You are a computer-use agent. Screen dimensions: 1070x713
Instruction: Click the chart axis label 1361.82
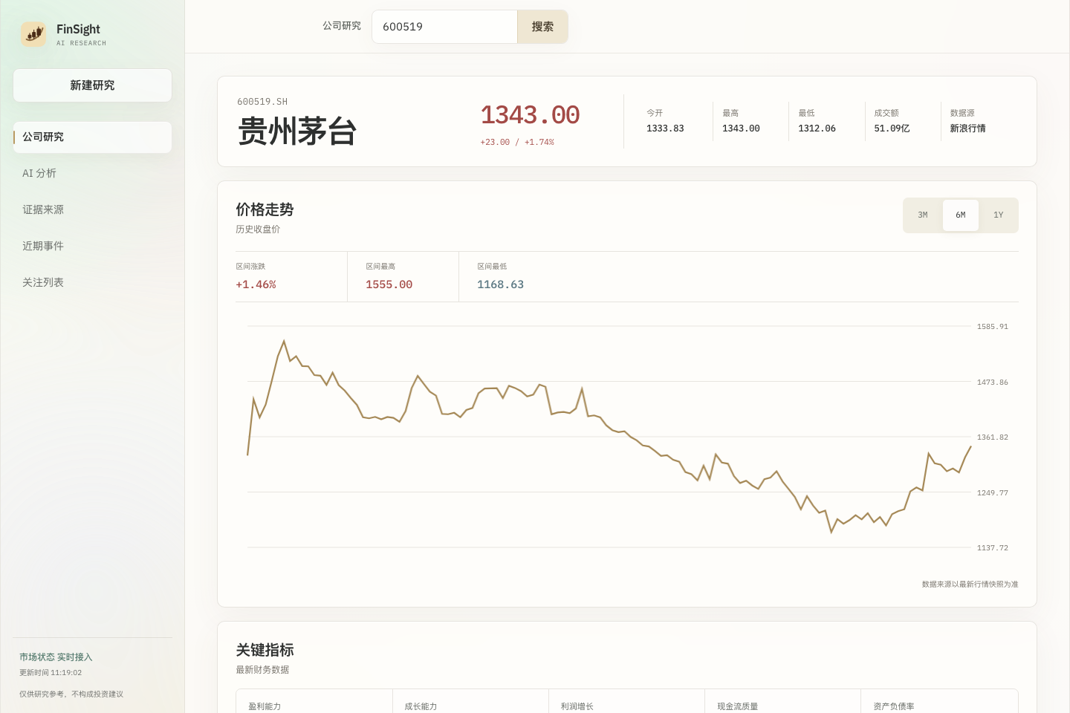[993, 437]
